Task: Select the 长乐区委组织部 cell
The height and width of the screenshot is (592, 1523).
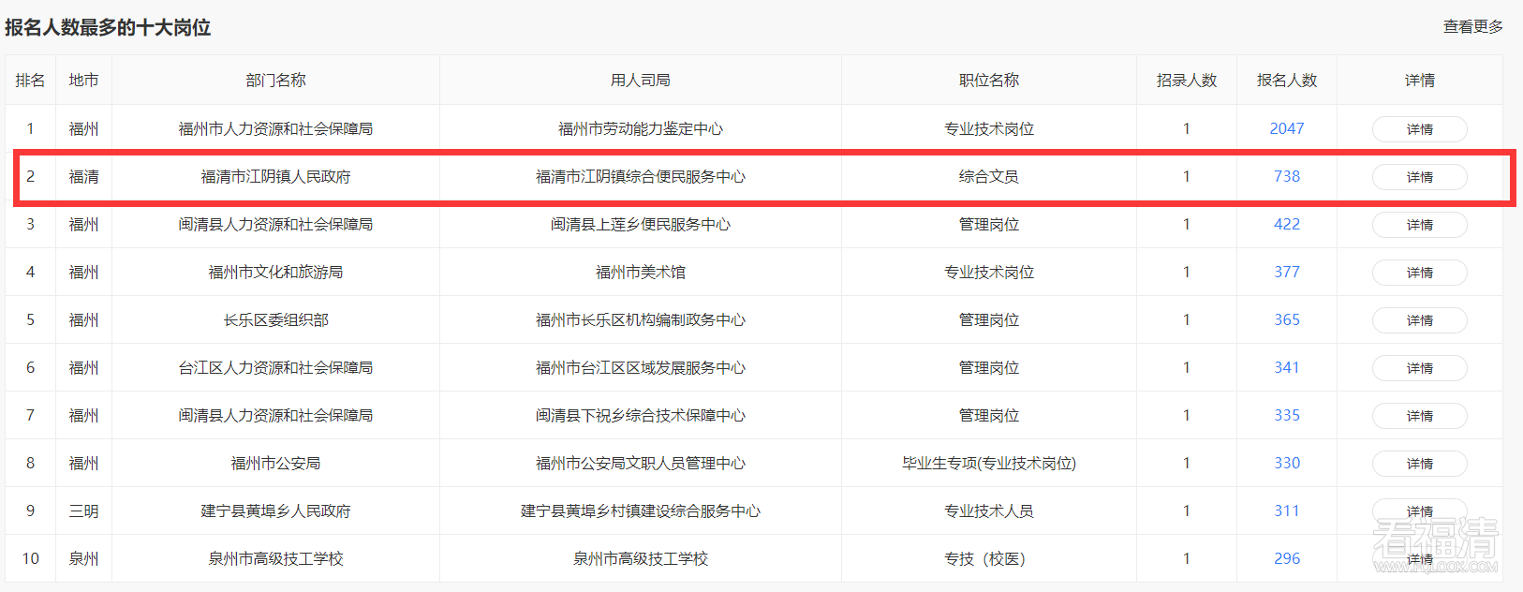Action: click(x=275, y=319)
